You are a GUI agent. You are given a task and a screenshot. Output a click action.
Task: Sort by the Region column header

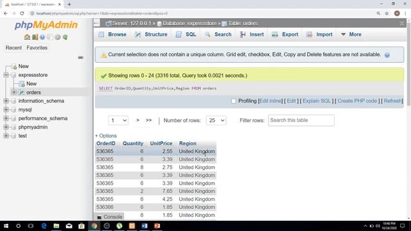[x=188, y=144]
